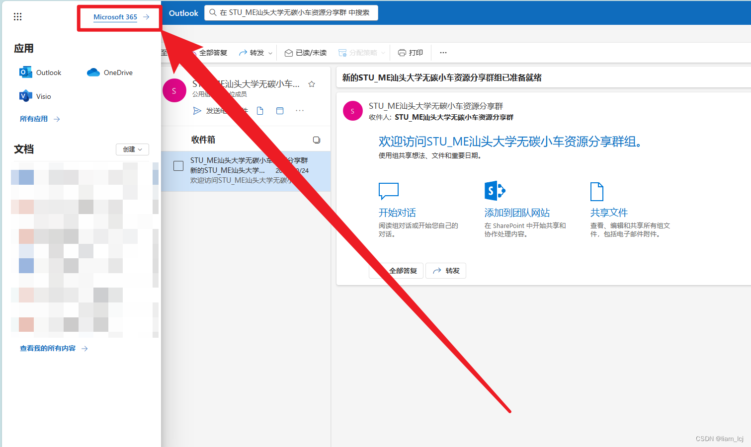Mark message 已读/未读
751x447 pixels.
pos(306,53)
